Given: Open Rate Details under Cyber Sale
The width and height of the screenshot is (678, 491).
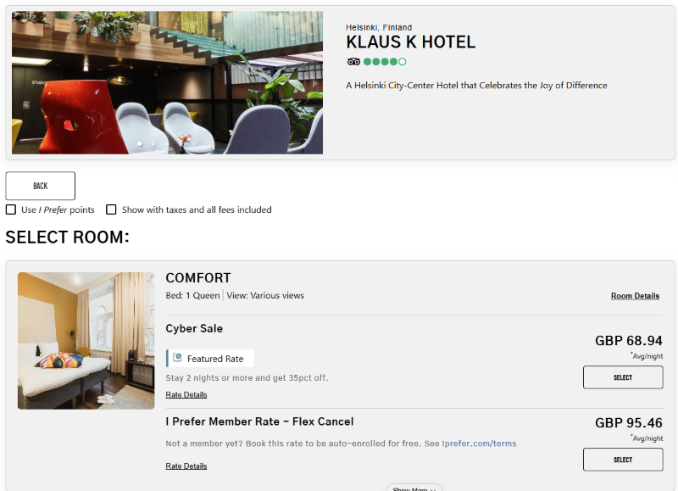Looking at the screenshot, I should coord(186,394).
